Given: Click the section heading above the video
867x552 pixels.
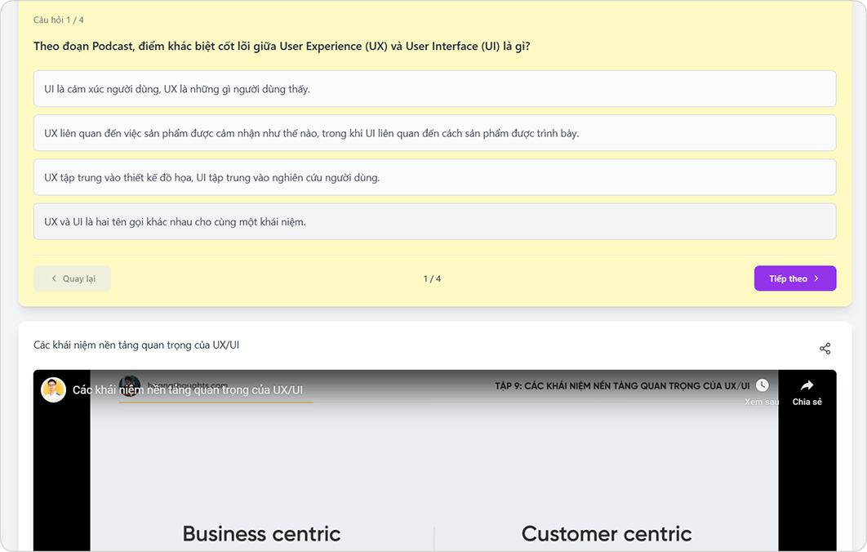Looking at the screenshot, I should pos(136,345).
